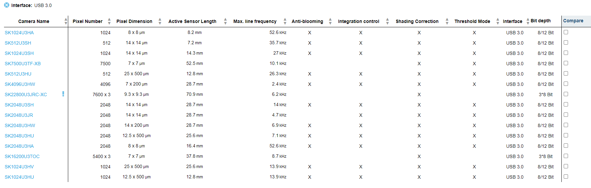591x188 pixels.
Task: Click the Anti-blooming sort arrows
Action: pyautogui.click(x=330, y=21)
